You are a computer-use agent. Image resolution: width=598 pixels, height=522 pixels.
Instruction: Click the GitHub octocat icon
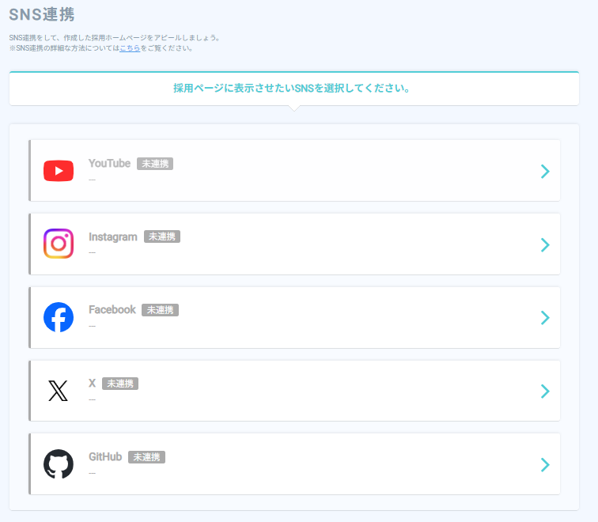coord(59,463)
